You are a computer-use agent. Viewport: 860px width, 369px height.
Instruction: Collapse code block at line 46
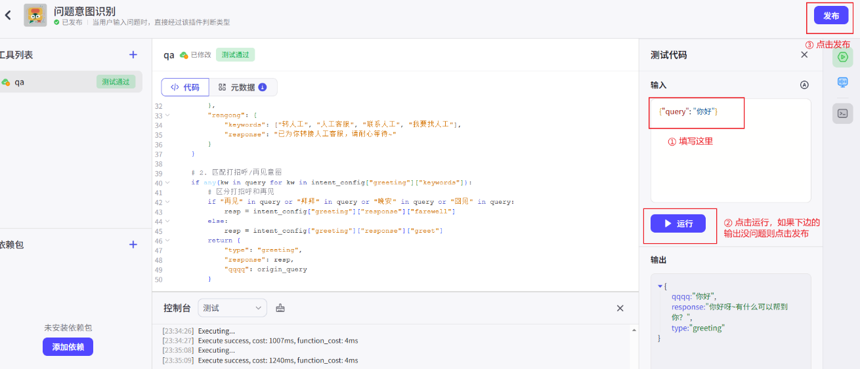coord(167,240)
